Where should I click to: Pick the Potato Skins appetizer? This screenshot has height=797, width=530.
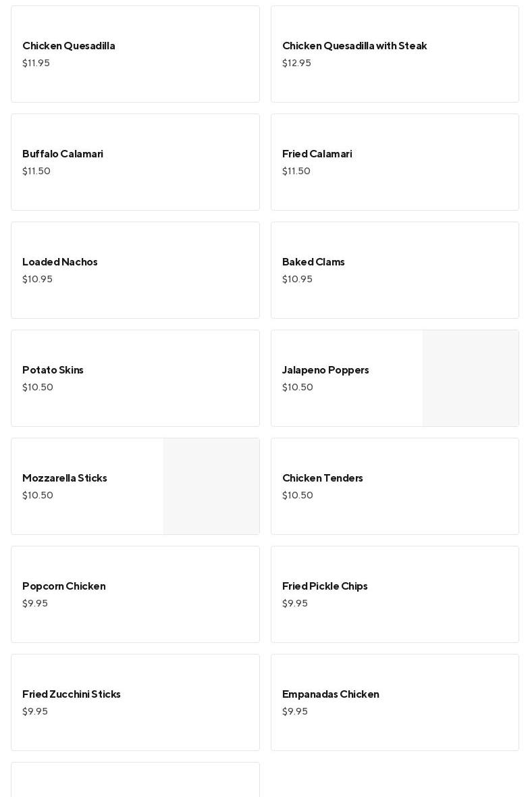coord(135,378)
